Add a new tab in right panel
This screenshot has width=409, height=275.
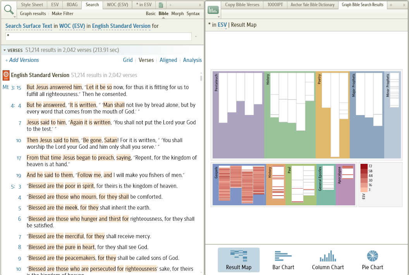(391, 5)
